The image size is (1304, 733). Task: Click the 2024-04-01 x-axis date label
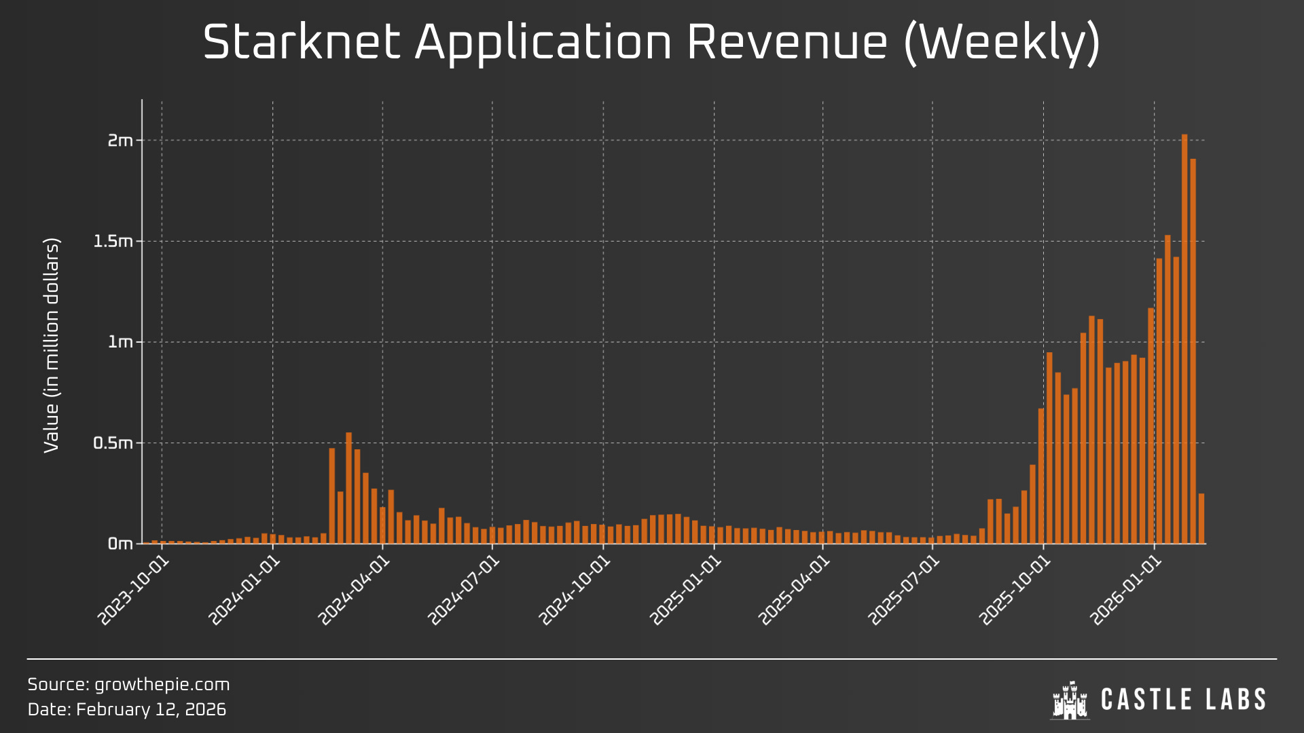tap(355, 591)
